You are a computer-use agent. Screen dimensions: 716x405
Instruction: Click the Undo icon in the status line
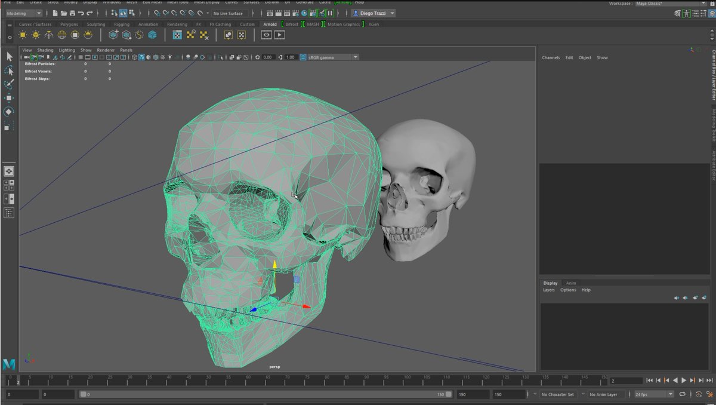coord(82,13)
